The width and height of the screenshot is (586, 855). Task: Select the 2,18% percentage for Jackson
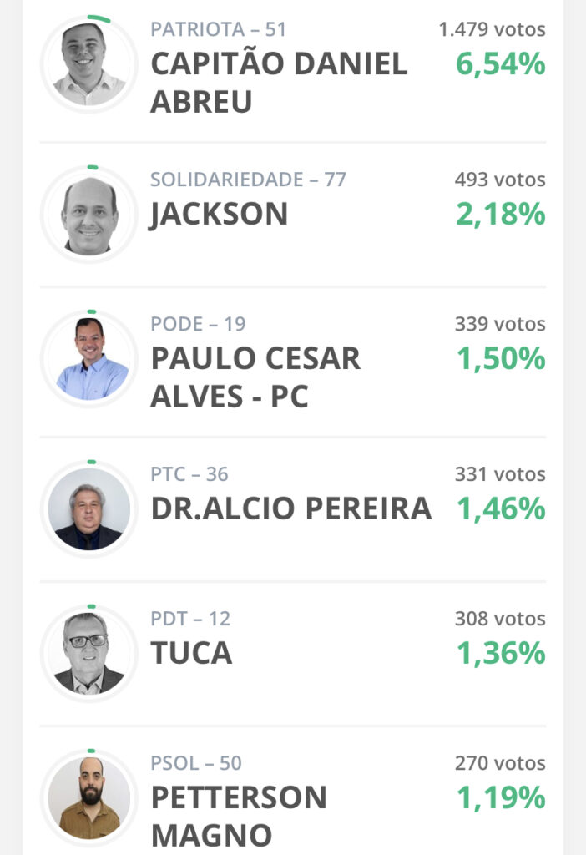coord(500,215)
